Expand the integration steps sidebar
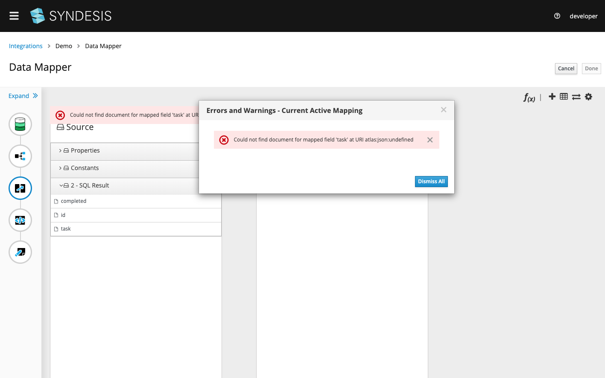 point(23,96)
